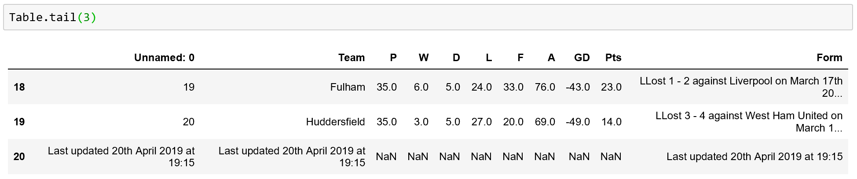Select the Huddersfield team cell
The height and width of the screenshot is (179, 857).
click(335, 122)
